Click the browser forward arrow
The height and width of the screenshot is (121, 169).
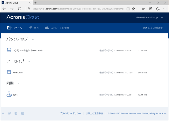[x=12, y=9]
